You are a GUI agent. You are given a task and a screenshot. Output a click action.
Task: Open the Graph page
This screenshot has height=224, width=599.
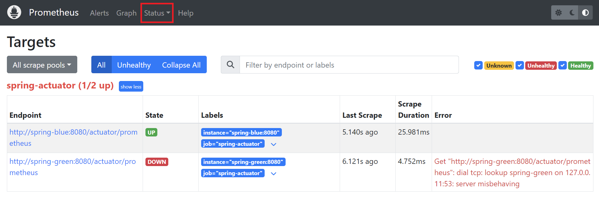pos(126,13)
